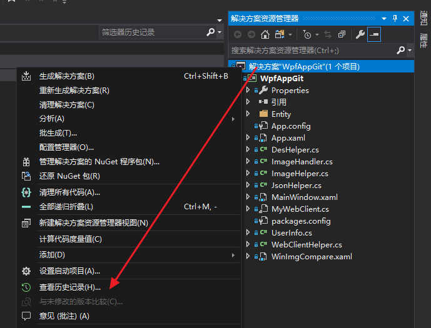Choose 查看历史记录(H)... entry
Screen dimensions: 431x328
point(128,287)
